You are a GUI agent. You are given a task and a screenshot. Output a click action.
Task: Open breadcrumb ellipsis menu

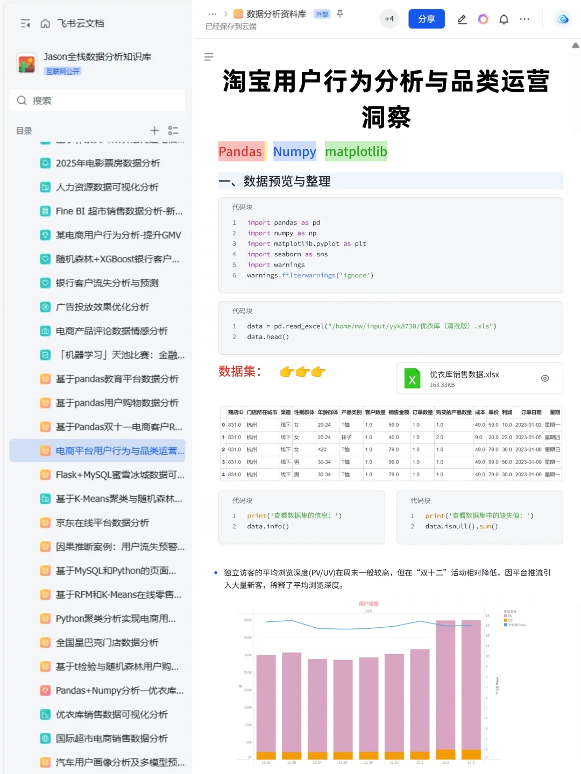[212, 14]
